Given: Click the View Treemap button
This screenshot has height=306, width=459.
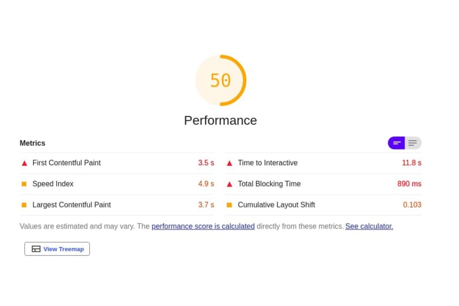Looking at the screenshot, I should [57, 249].
